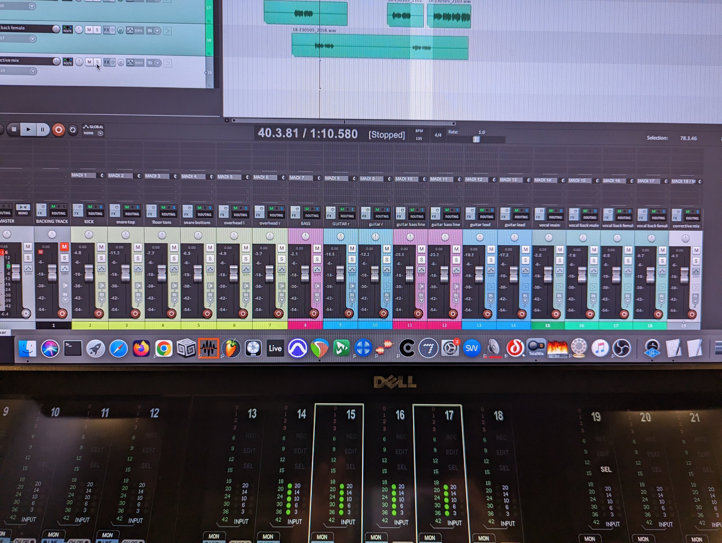Mute track 12 guitar bass line strip
Screen dimensions: 722x543
click(x=456, y=249)
